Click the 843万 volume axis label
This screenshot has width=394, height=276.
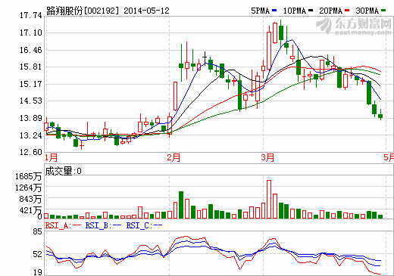tap(30, 199)
